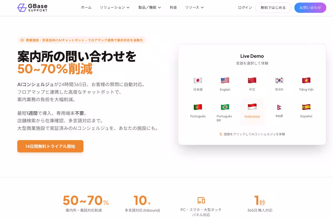Click the PC・スマホ・大型タッチパネル対応 caption

coord(201,212)
